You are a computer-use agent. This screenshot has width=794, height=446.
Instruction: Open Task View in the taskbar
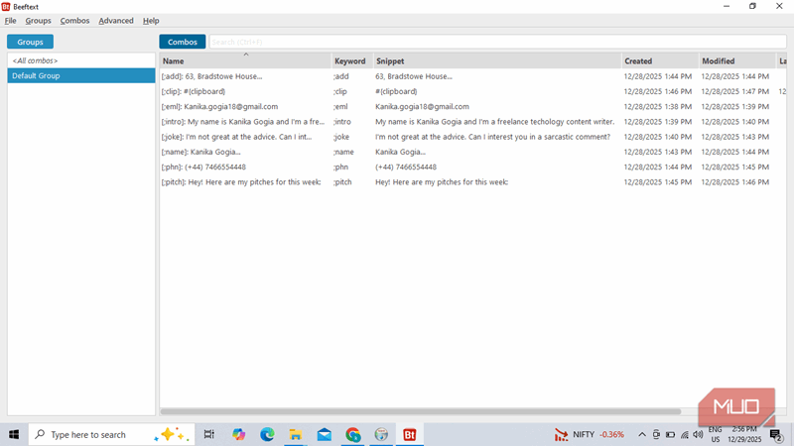(x=209, y=434)
